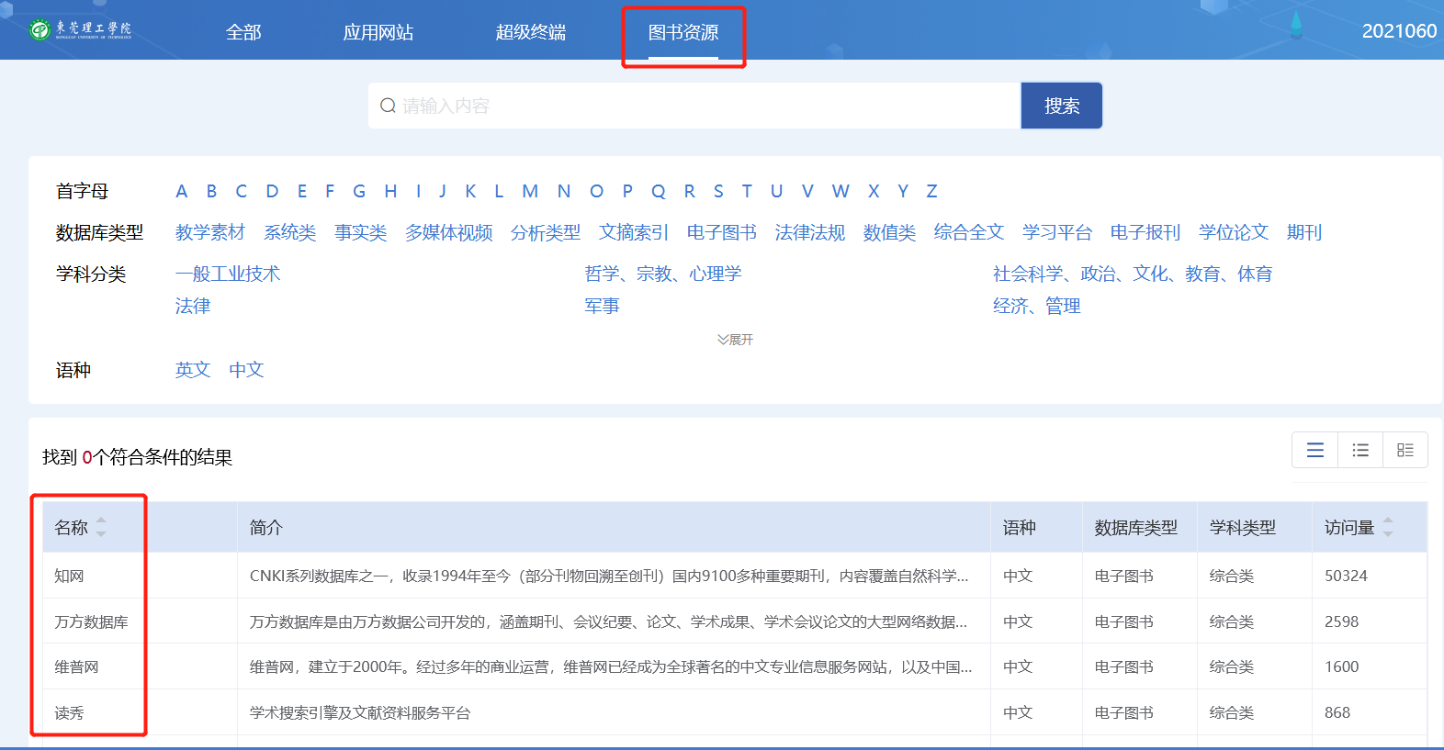Filter by language 中文
1444x750 pixels.
(246, 370)
